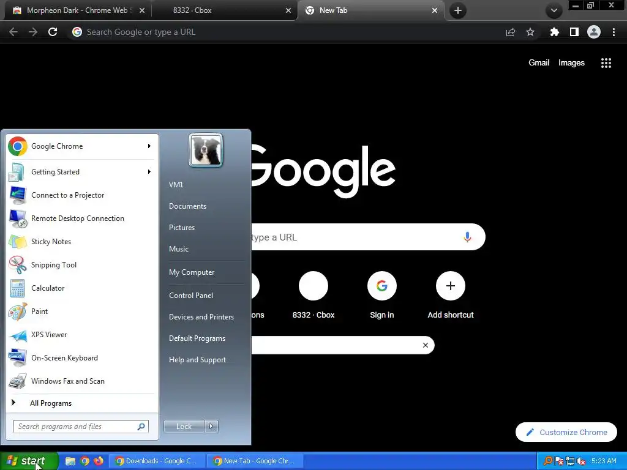This screenshot has height=470, width=627.
Task: Open the Google apps grid
Action: point(606,63)
